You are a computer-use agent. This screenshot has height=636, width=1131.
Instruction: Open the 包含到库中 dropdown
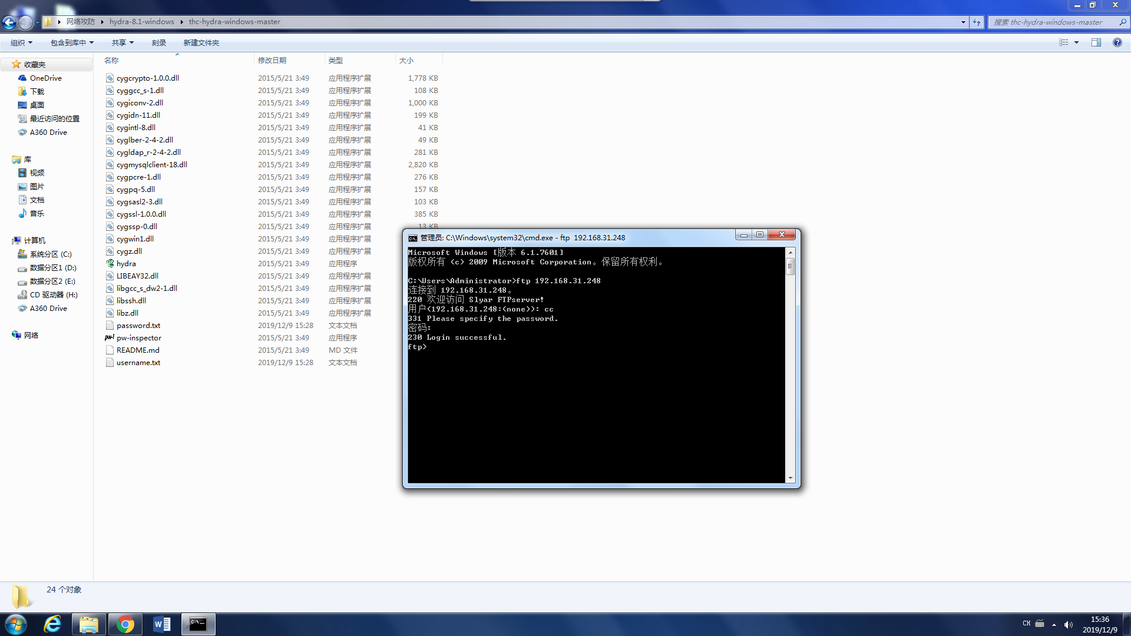(x=72, y=42)
